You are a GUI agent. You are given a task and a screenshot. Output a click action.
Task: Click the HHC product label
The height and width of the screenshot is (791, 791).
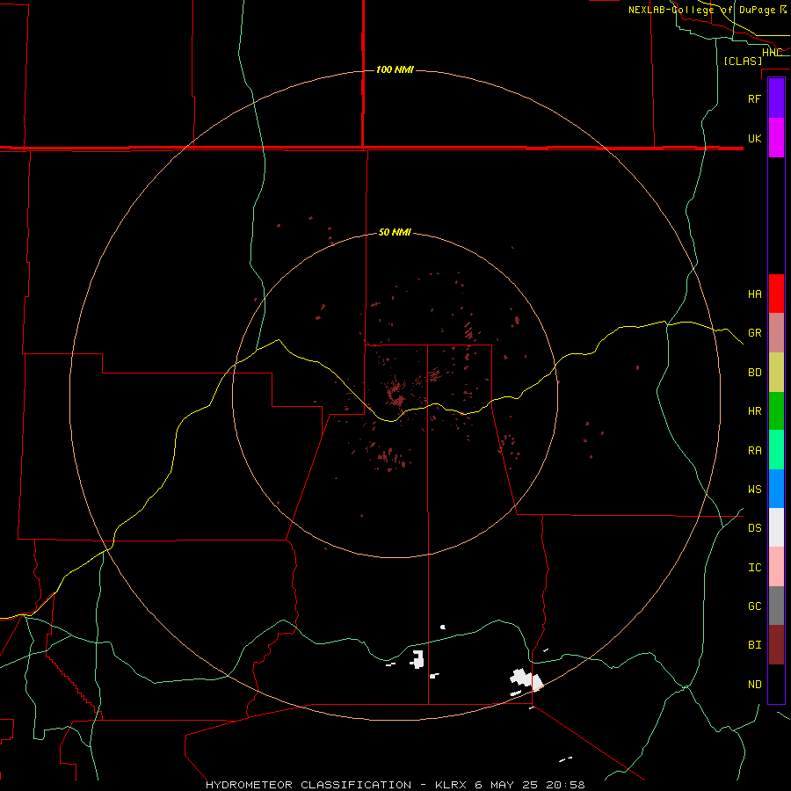coord(772,53)
